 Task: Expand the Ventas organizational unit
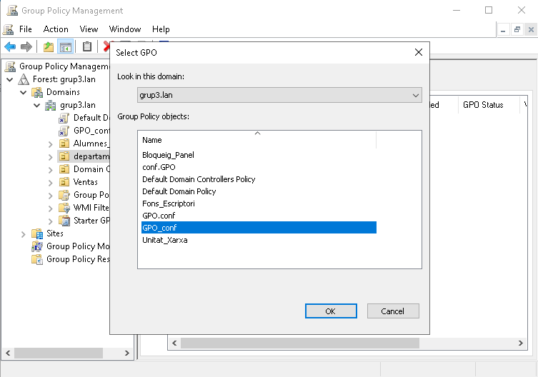50,182
